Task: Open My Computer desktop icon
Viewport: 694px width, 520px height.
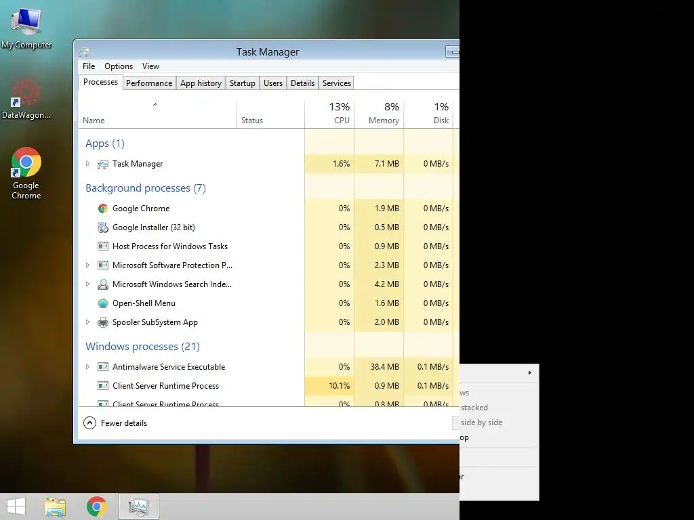Action: pyautogui.click(x=26, y=27)
